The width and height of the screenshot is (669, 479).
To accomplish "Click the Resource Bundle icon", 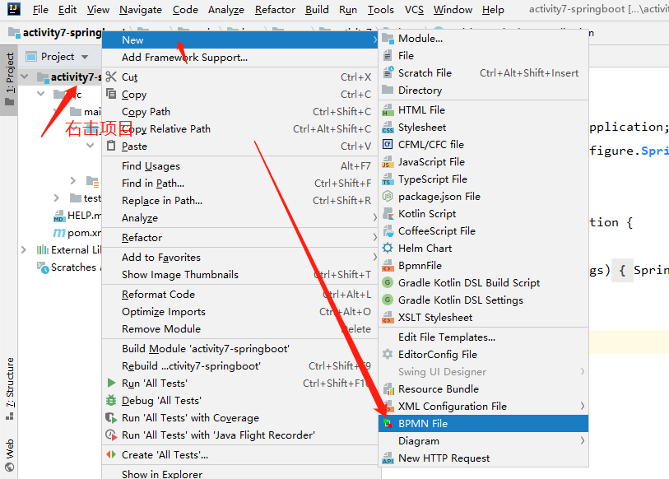I will pos(388,389).
